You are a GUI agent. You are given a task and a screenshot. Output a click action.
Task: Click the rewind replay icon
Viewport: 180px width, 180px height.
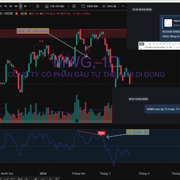click(x=104, y=6)
